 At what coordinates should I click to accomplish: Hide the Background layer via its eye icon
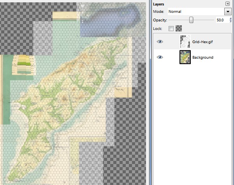160,57
